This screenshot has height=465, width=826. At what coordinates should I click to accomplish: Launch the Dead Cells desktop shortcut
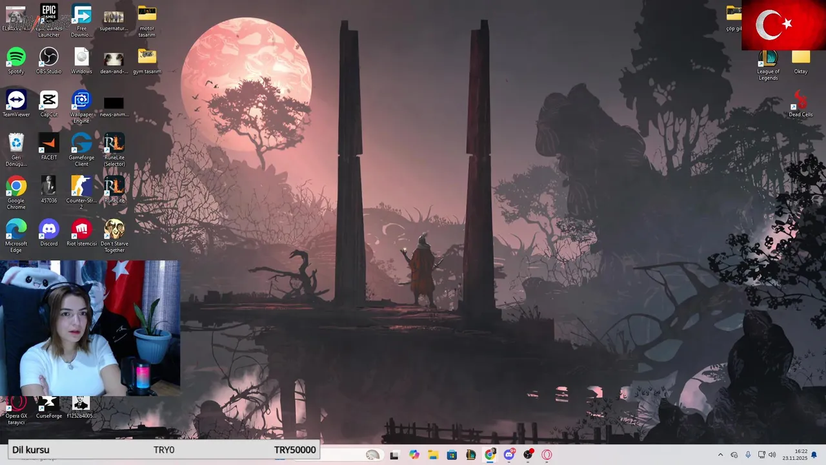[801, 104]
